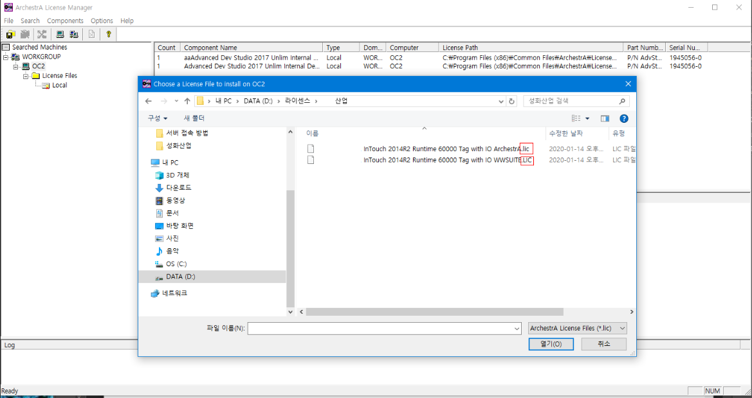Refresh the folder listing in dialog
Image resolution: width=752 pixels, height=398 pixels.
[511, 101]
